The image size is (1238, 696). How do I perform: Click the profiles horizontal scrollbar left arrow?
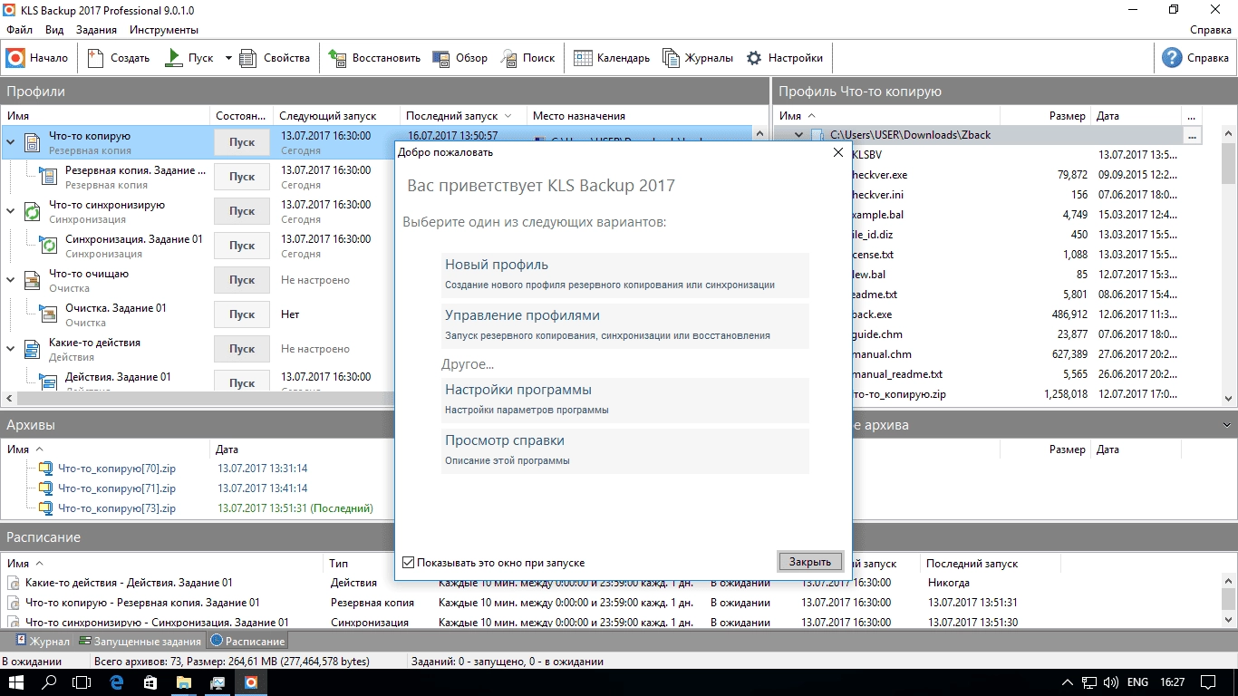[x=10, y=399]
